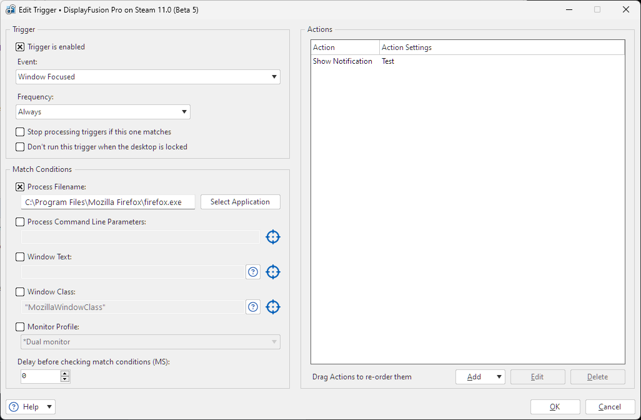This screenshot has height=420, width=641.
Task: Click the Window Text target crosshair icon
Action: 273,272
